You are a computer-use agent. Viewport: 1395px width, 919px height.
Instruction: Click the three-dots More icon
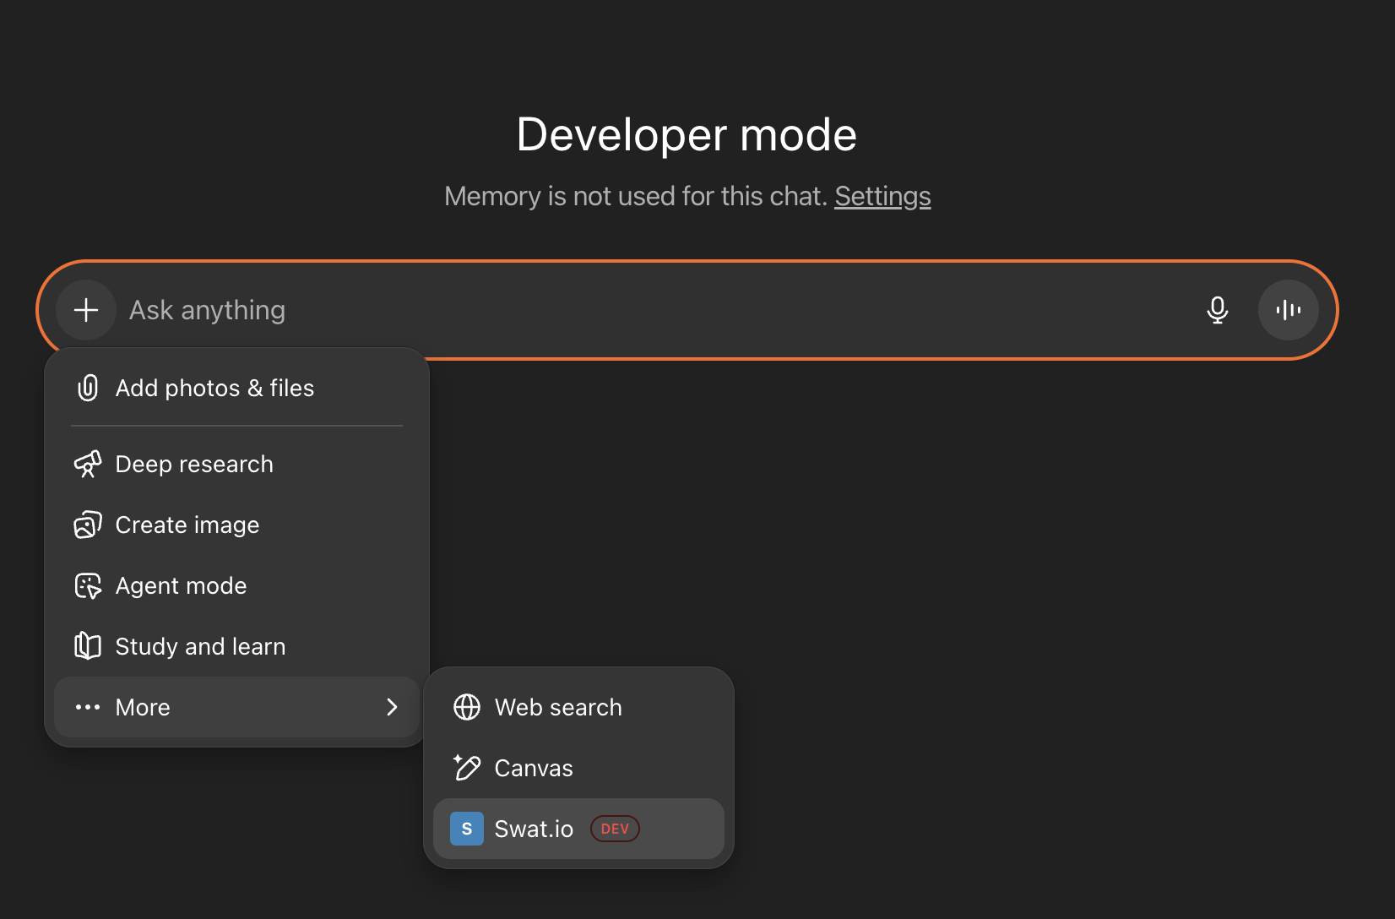coord(88,707)
